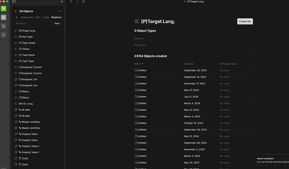
Task: Click the page icon of the row updated July 11, 2024
Action: [x=136, y=97]
